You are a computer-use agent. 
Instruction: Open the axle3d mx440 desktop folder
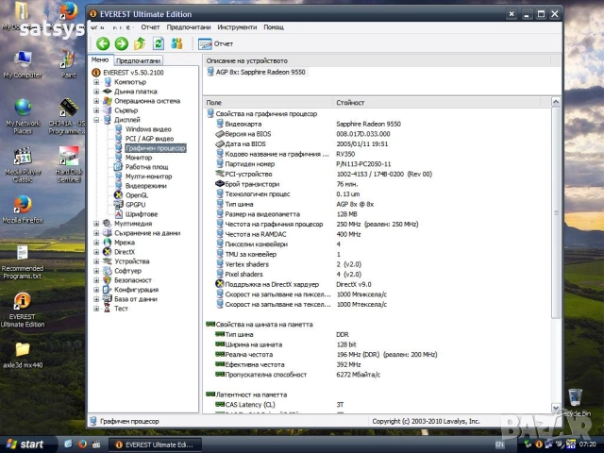click(x=23, y=355)
